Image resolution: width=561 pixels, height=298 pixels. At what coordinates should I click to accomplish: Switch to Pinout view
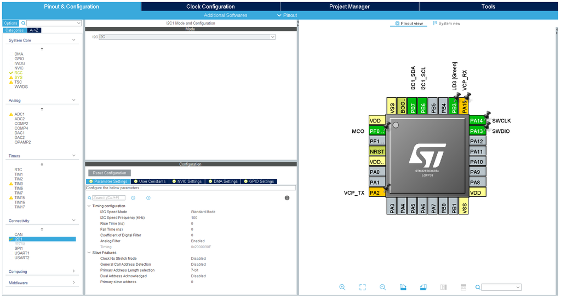coord(409,24)
